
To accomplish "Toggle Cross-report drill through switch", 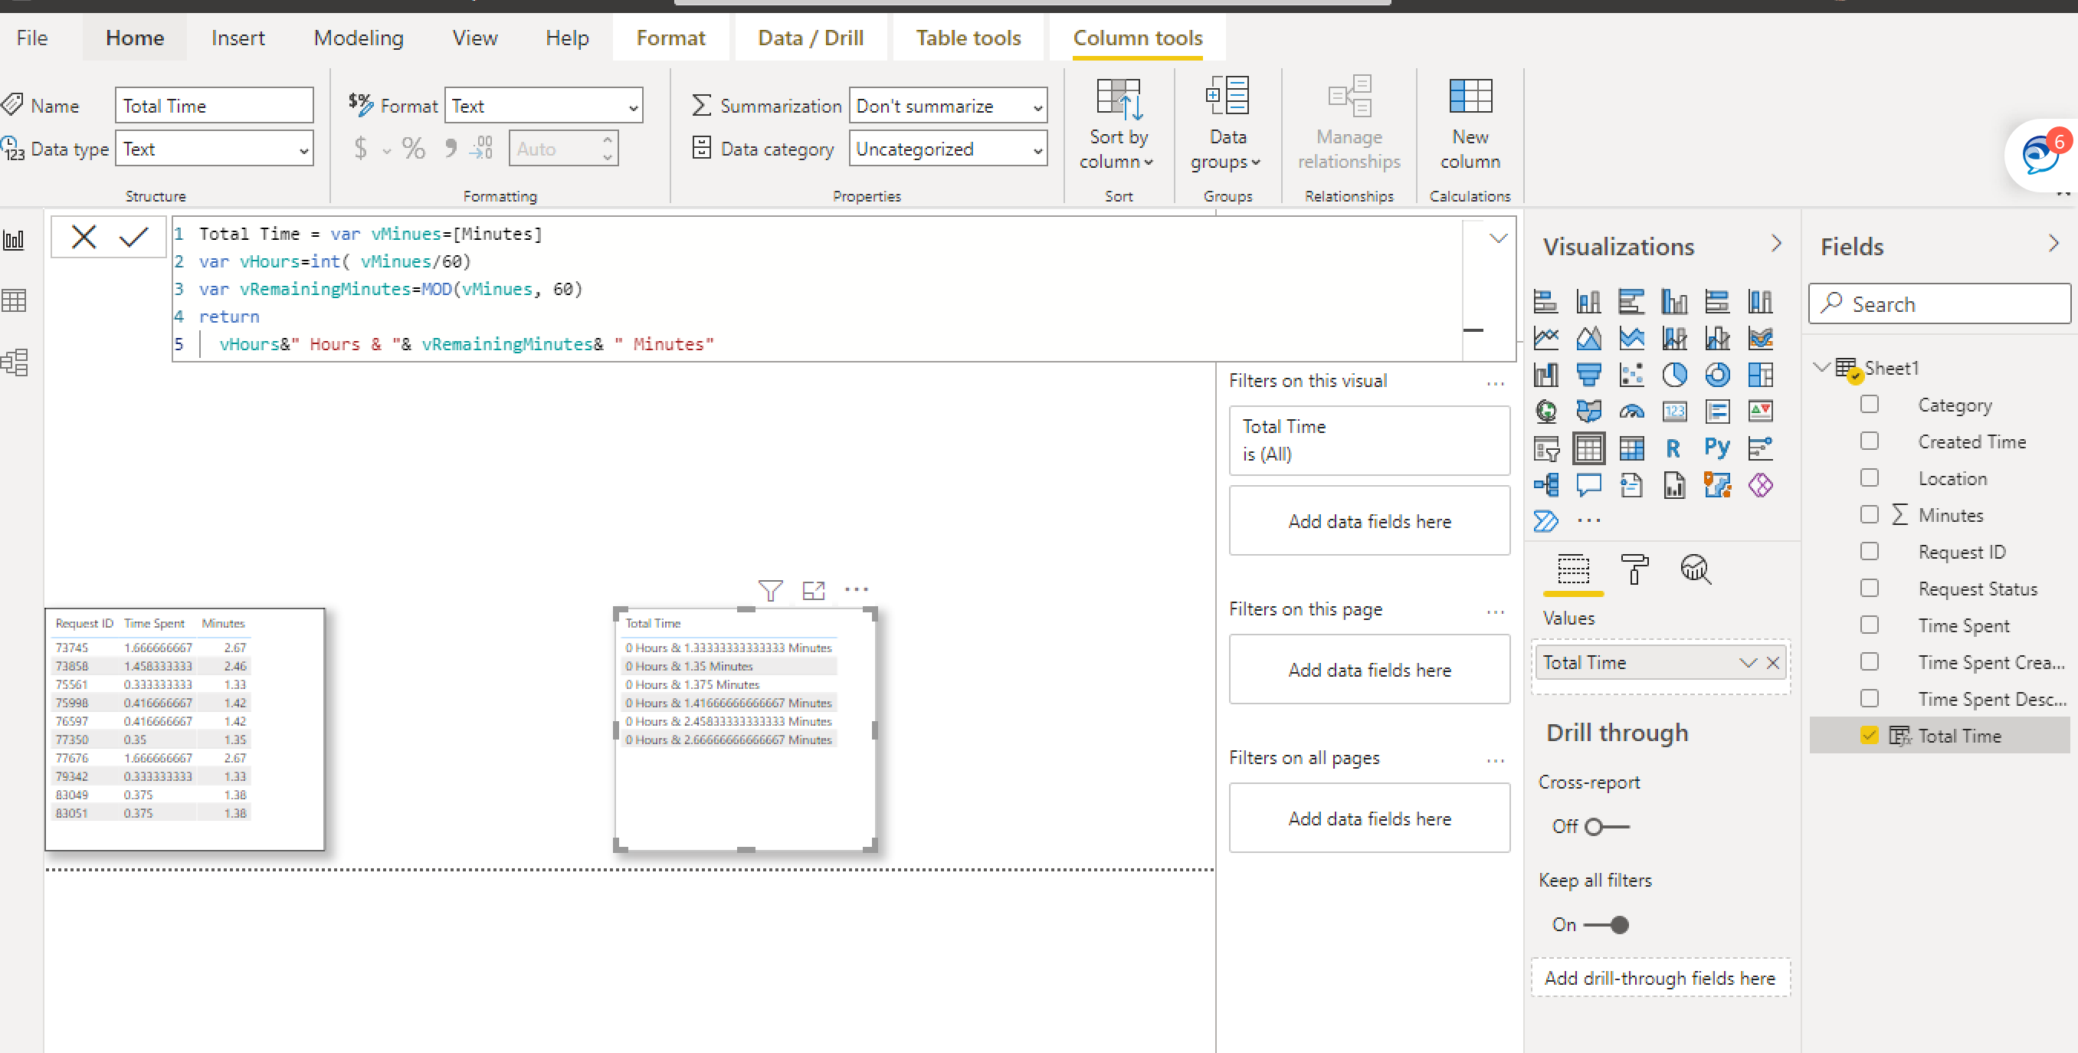I will tap(1607, 827).
